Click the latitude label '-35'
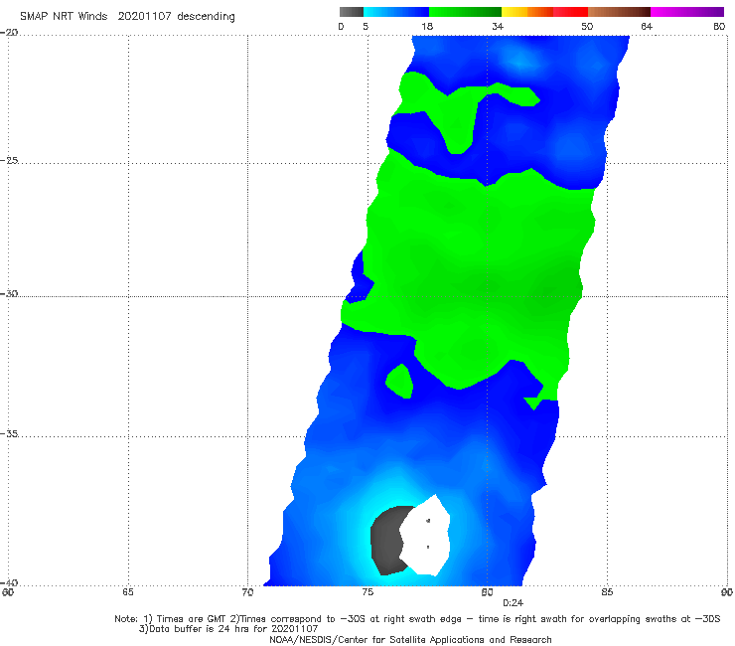 [10, 433]
